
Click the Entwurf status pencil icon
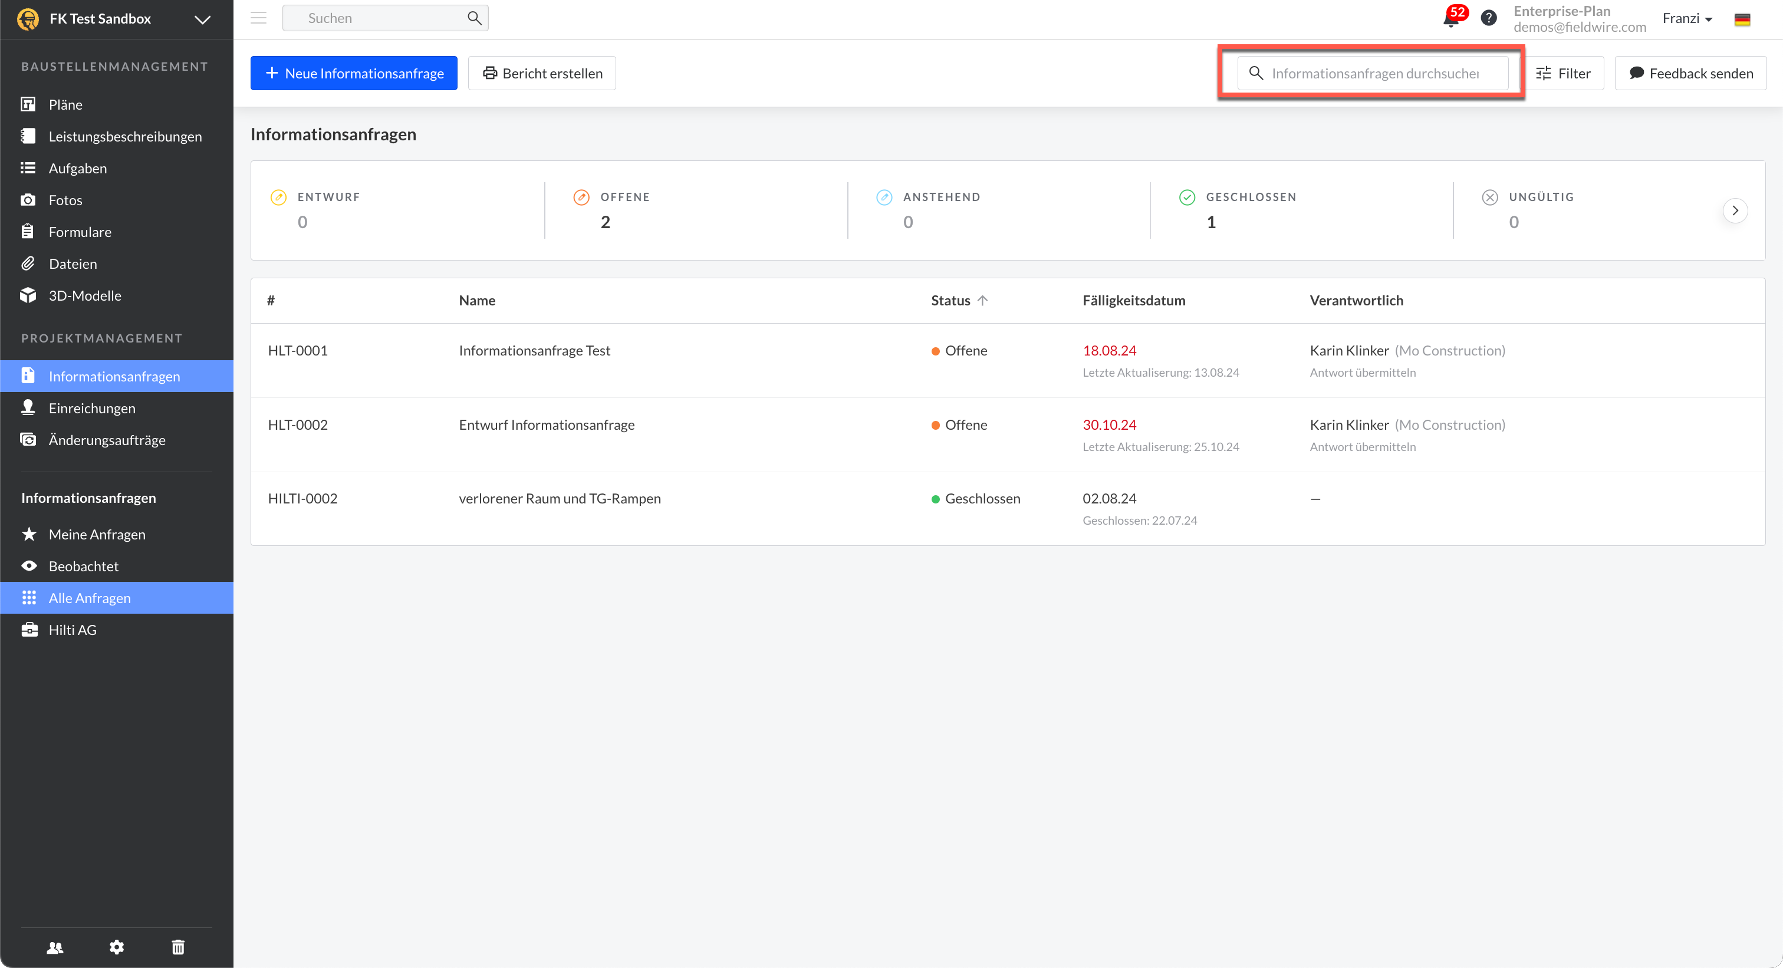click(x=278, y=197)
